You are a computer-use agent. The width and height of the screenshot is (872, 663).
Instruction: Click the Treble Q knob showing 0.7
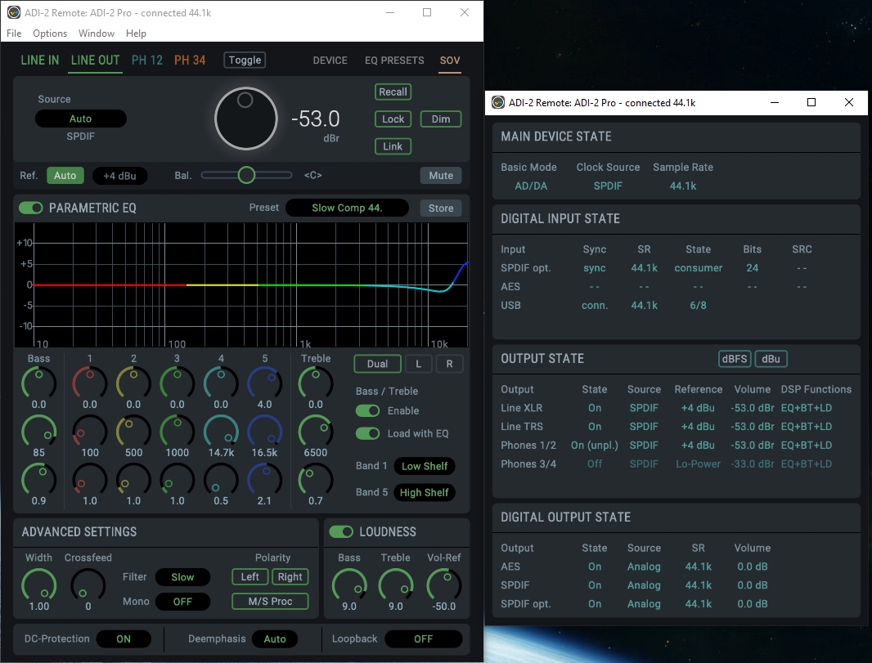click(315, 479)
